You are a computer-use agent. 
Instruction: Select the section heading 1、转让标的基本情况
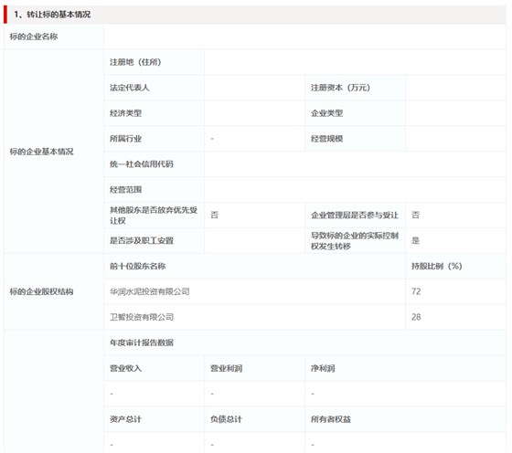point(52,15)
